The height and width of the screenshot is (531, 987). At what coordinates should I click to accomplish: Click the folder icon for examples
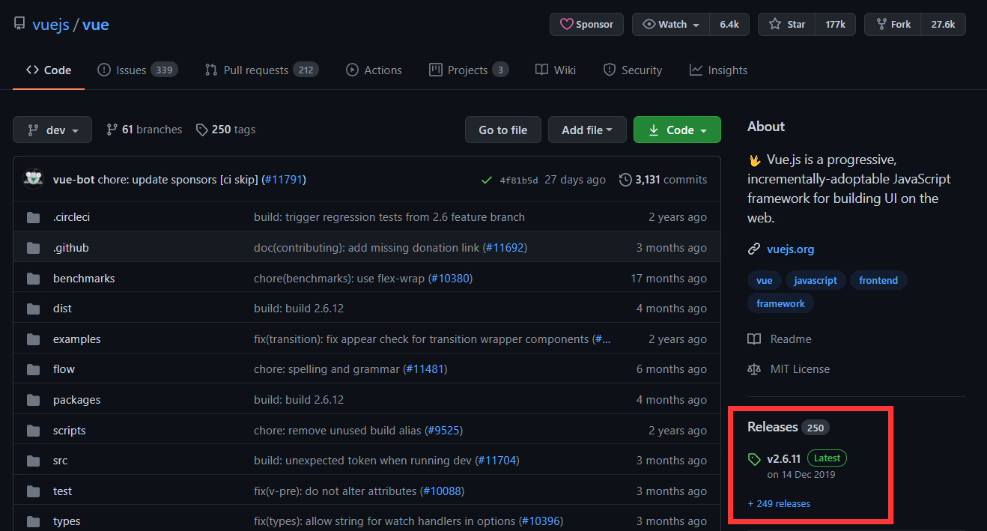(33, 339)
